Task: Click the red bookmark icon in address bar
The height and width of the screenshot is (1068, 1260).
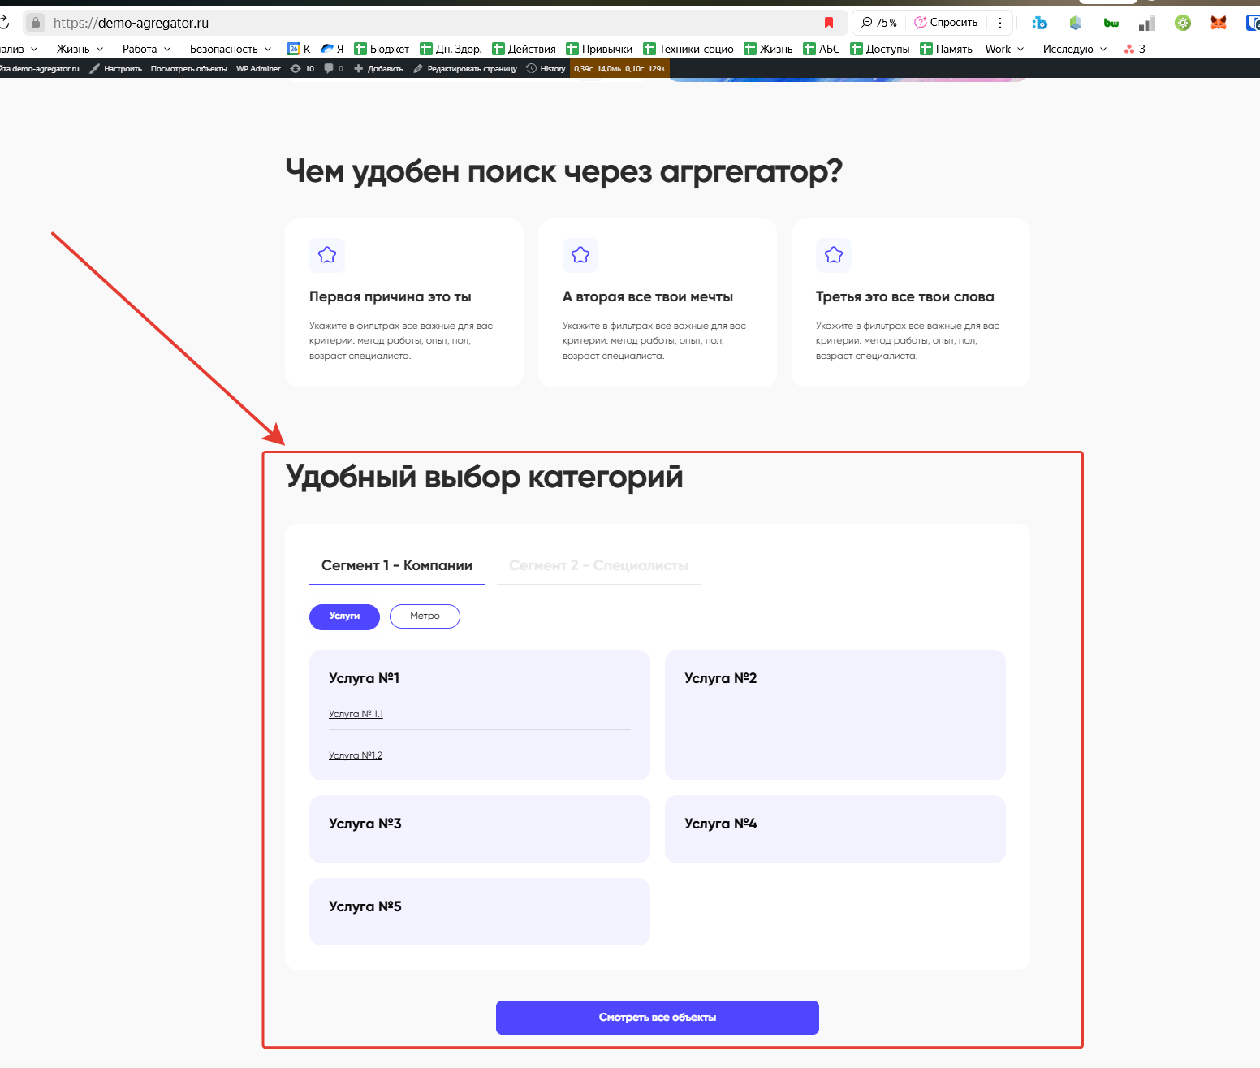Action: [829, 23]
